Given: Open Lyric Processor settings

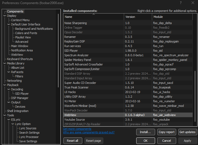Looking at the screenshot, I should [x=29, y=137].
